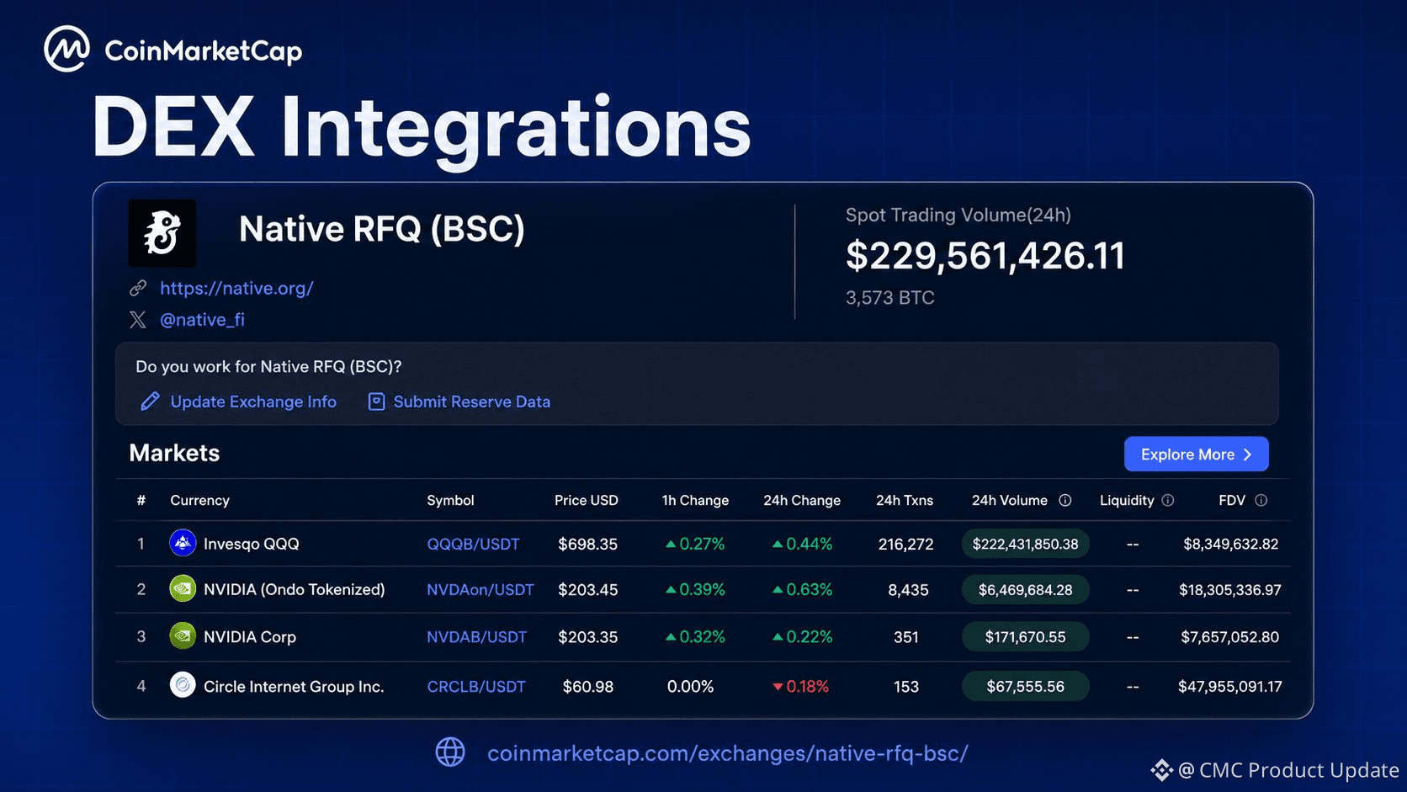Click the $7,657,052.80 FDV value
Image resolution: width=1407 pixels, height=792 pixels.
(1230, 636)
